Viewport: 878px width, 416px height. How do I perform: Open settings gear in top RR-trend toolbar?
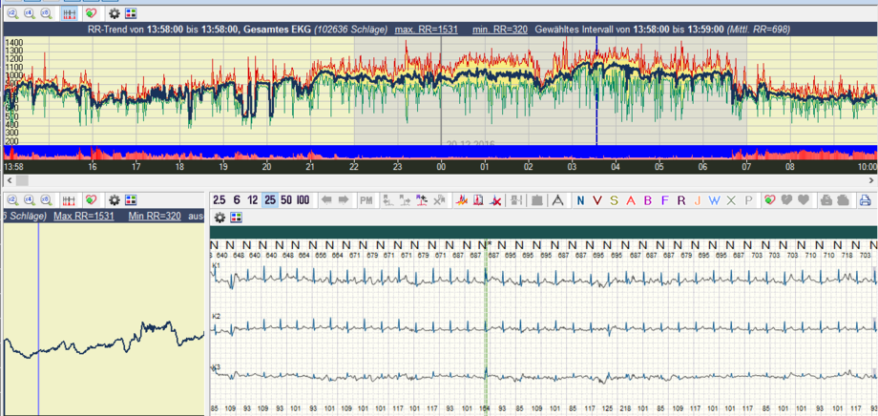coord(115,14)
